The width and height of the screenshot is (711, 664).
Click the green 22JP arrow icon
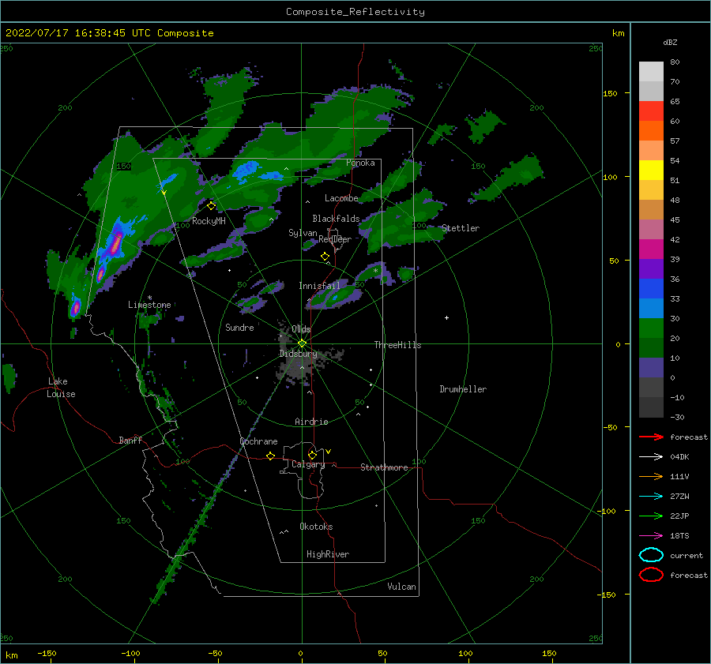651,516
